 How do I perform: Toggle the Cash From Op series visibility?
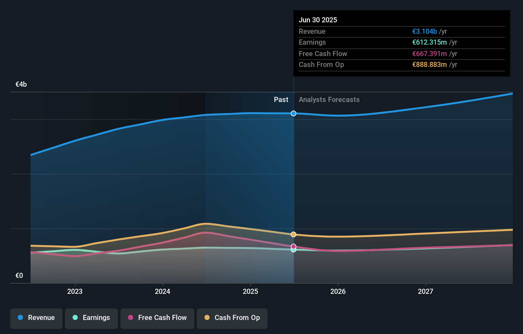tap(232, 318)
